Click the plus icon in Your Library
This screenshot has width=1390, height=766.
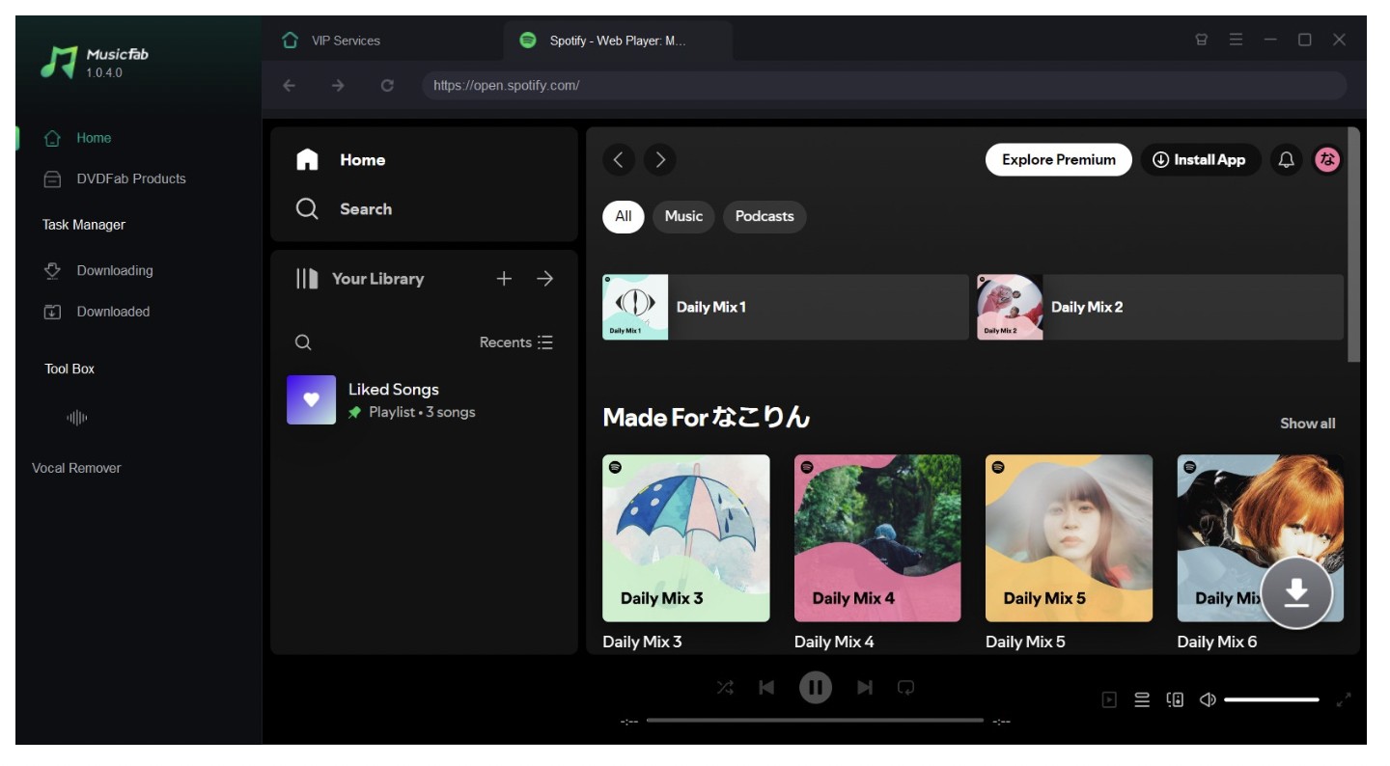(504, 279)
